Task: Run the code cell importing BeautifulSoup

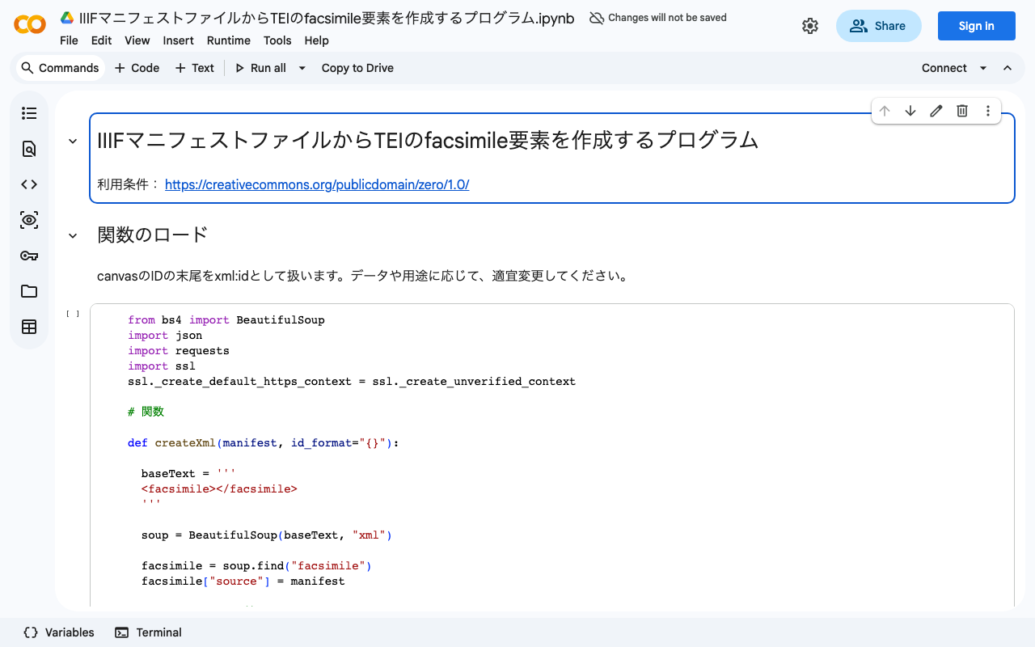Action: pos(73,314)
